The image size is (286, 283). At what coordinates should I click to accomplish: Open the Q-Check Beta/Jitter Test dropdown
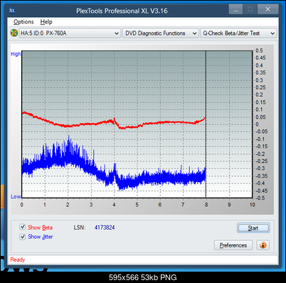pyautogui.click(x=238, y=33)
